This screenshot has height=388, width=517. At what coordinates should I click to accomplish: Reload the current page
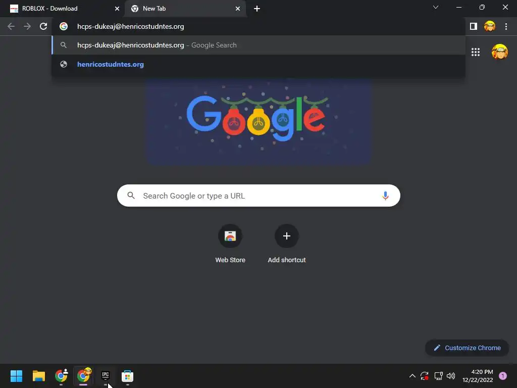(43, 26)
